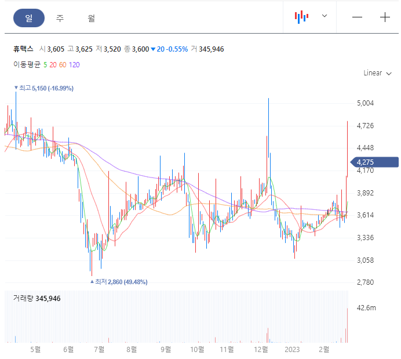Viewport: 401px width, 359px height.
Task: Toggle the 120-day moving average
Action: coord(74,65)
